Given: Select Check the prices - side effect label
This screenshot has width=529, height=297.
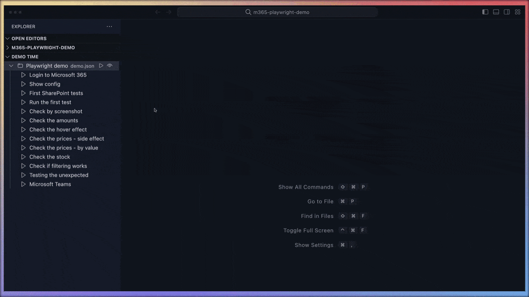Looking at the screenshot, I should coord(67,139).
